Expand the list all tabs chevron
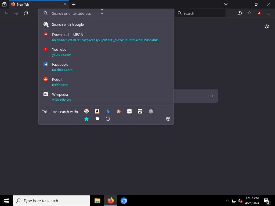Screen dimensions: 275x206 click(x=226, y=4)
